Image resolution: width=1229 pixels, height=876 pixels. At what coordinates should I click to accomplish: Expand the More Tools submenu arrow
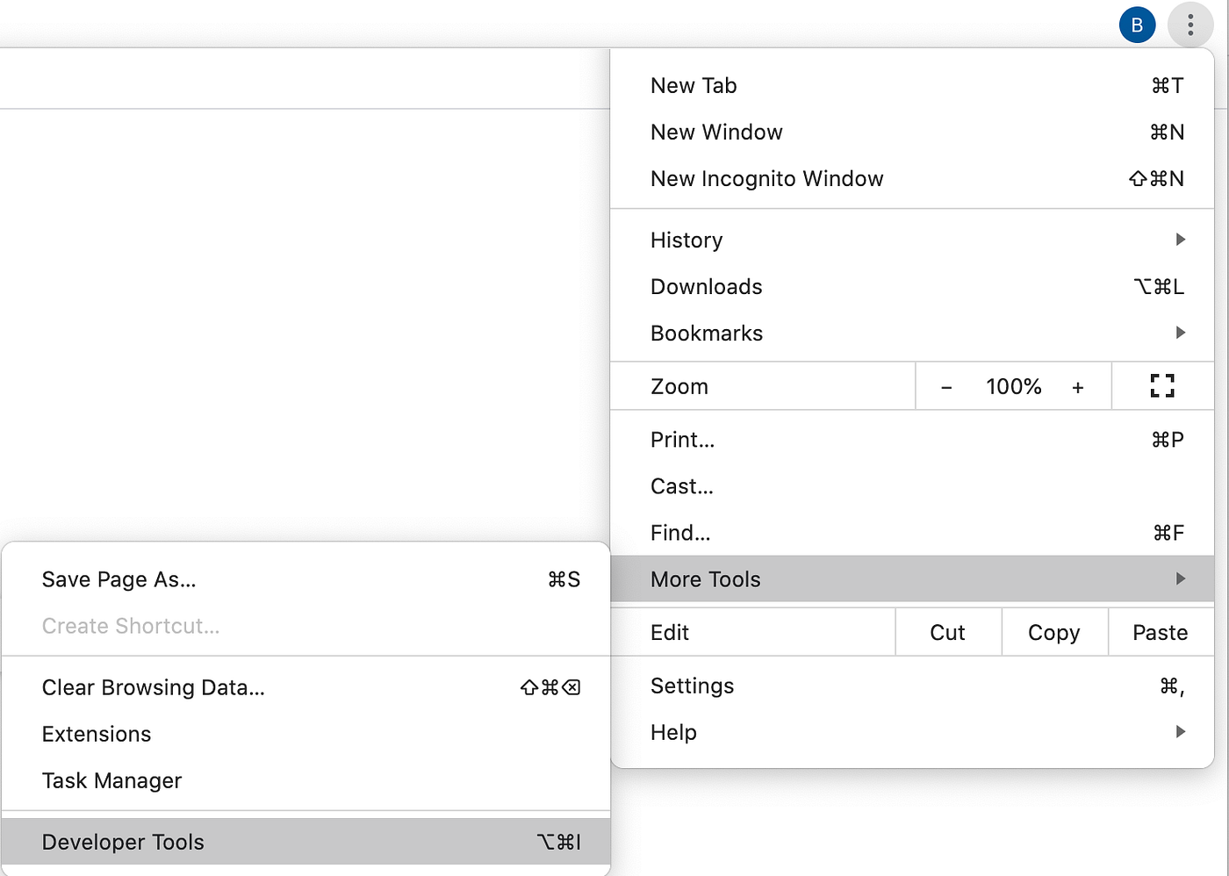(x=1181, y=578)
